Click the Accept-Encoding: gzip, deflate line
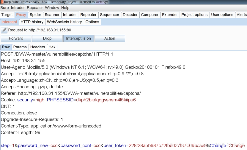Image resolution: width=247 pixels, height=150 pixels. pos(32,87)
